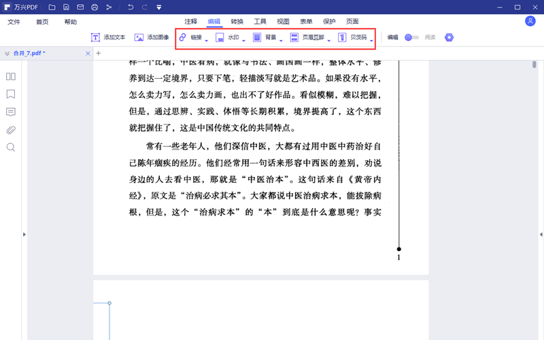Click the save icon in title bar
The width and height of the screenshot is (544, 340).
(66, 7)
